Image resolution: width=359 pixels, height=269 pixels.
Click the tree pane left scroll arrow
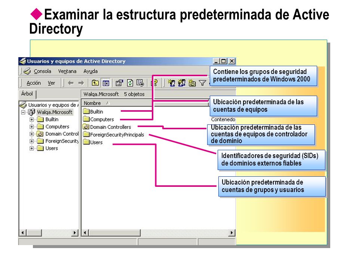[x=22, y=233]
